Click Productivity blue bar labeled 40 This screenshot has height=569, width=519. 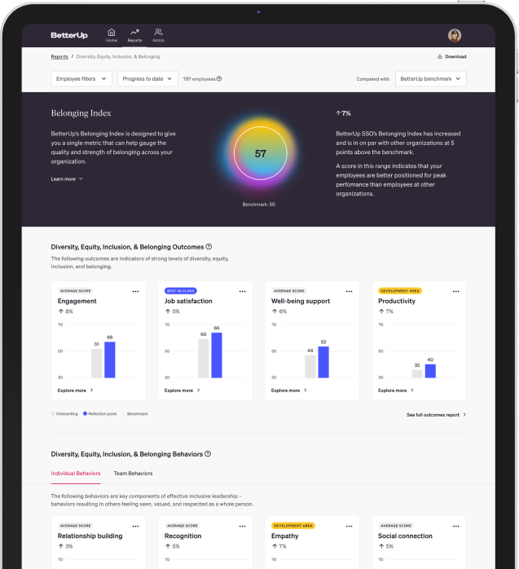pos(430,371)
